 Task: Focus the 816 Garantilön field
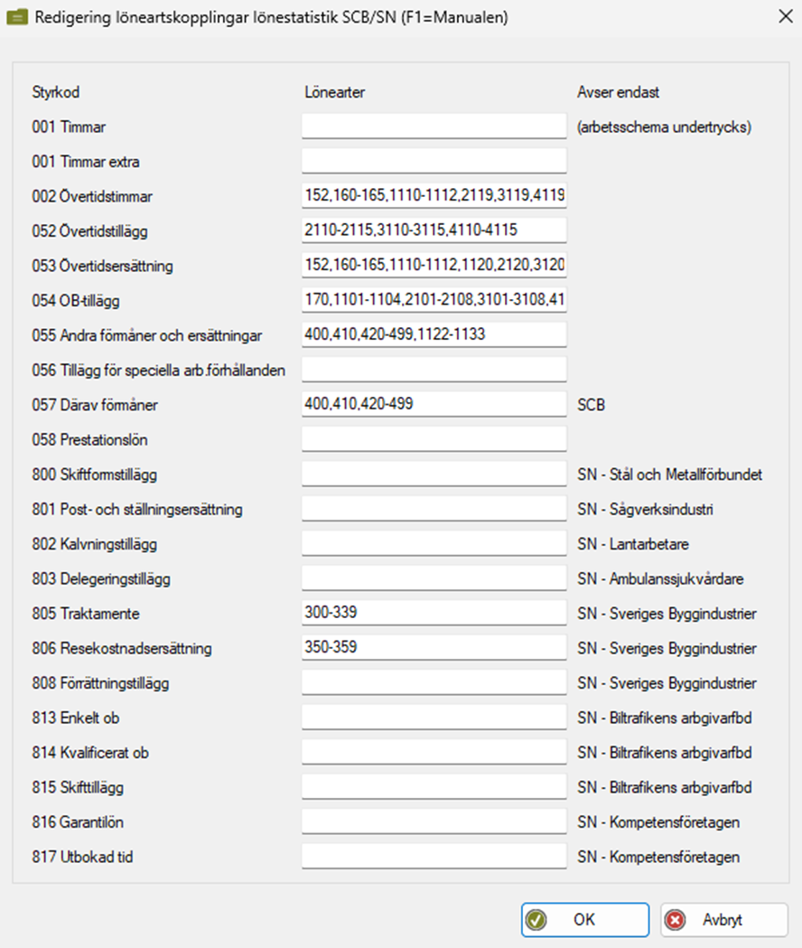pos(434,821)
